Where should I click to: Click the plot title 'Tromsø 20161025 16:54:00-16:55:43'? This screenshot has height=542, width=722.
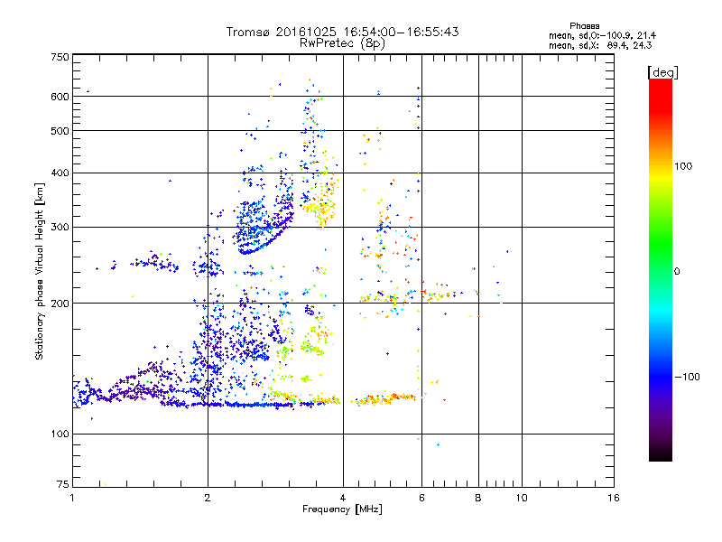click(x=342, y=32)
